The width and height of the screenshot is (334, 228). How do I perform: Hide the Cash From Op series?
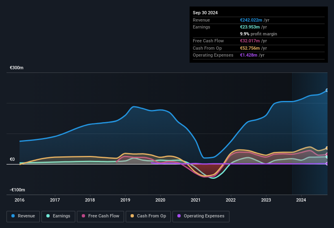148,216
